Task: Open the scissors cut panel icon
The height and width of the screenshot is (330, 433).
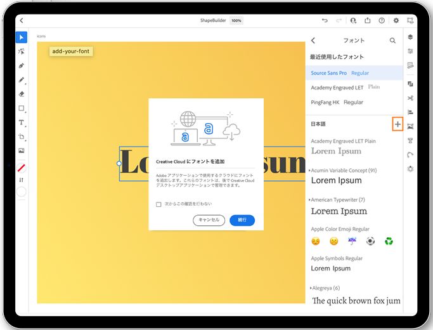Action: (x=410, y=98)
